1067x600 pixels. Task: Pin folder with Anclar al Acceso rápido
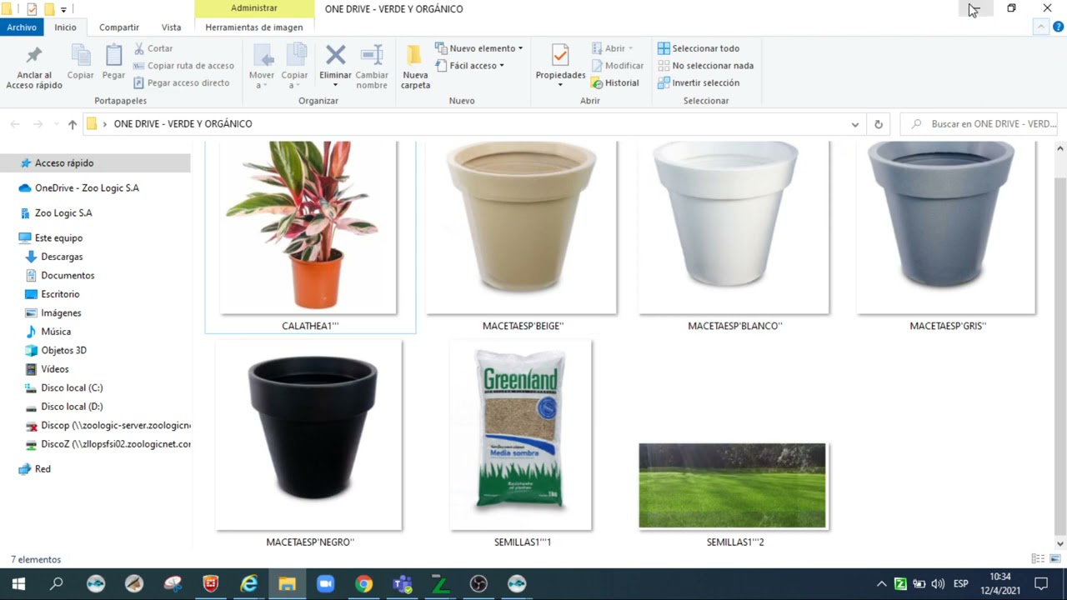coord(34,68)
